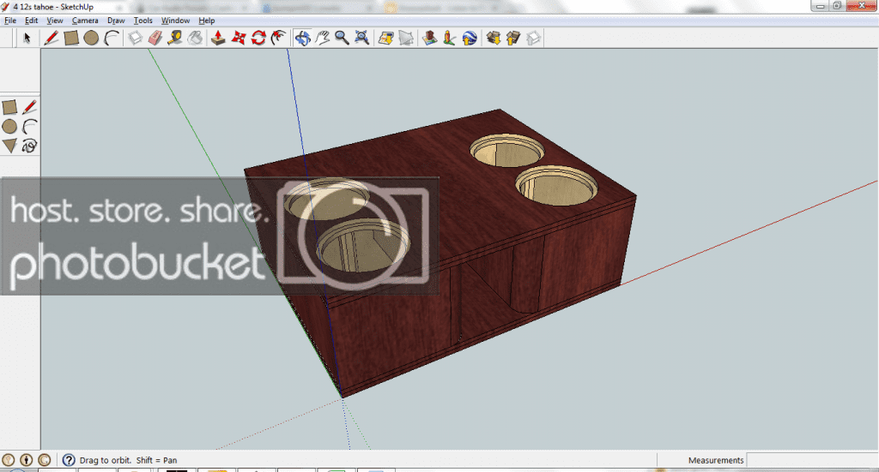Select the Pan hand tool
The height and width of the screenshot is (472, 879).
[x=323, y=38]
